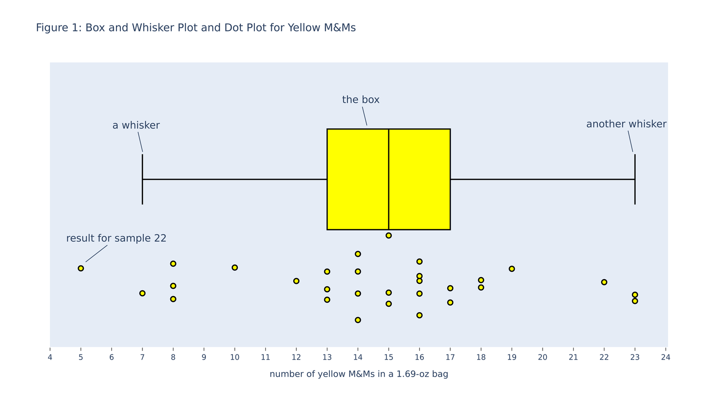
Task: Click the axis tick label 24
Action: pyautogui.click(x=666, y=358)
